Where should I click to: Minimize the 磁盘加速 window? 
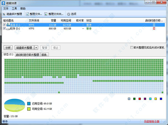(148, 2)
